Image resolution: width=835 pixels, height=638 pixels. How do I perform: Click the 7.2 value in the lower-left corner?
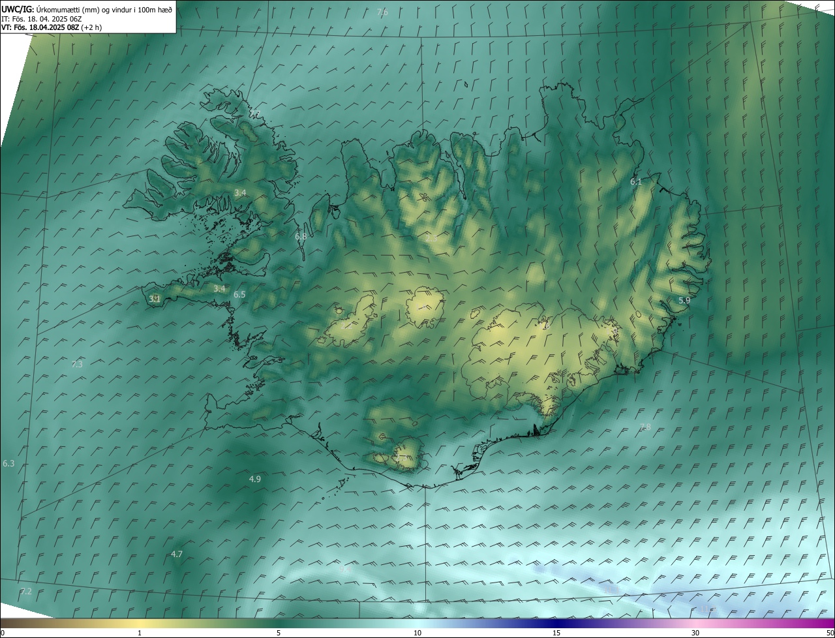point(26,591)
